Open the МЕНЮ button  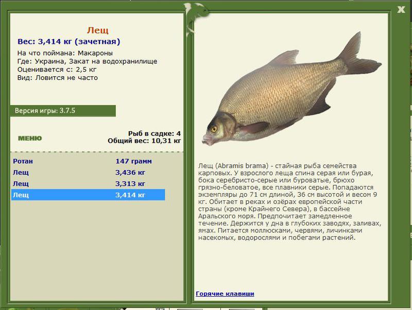[x=30, y=138]
